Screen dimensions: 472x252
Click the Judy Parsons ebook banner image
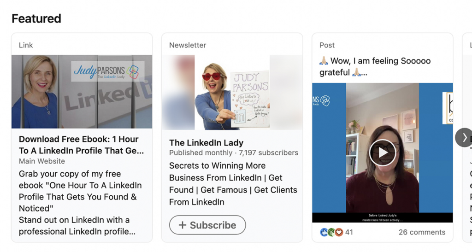[x=82, y=91]
